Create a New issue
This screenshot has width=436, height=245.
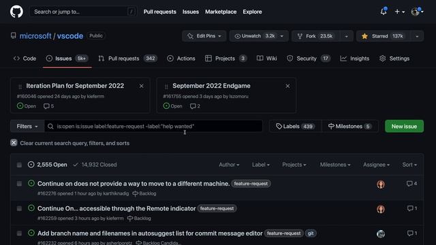[404, 127]
